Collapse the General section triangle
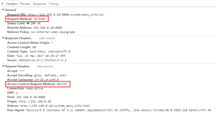Viewport: 216px width, 115px height. (x=3, y=10)
